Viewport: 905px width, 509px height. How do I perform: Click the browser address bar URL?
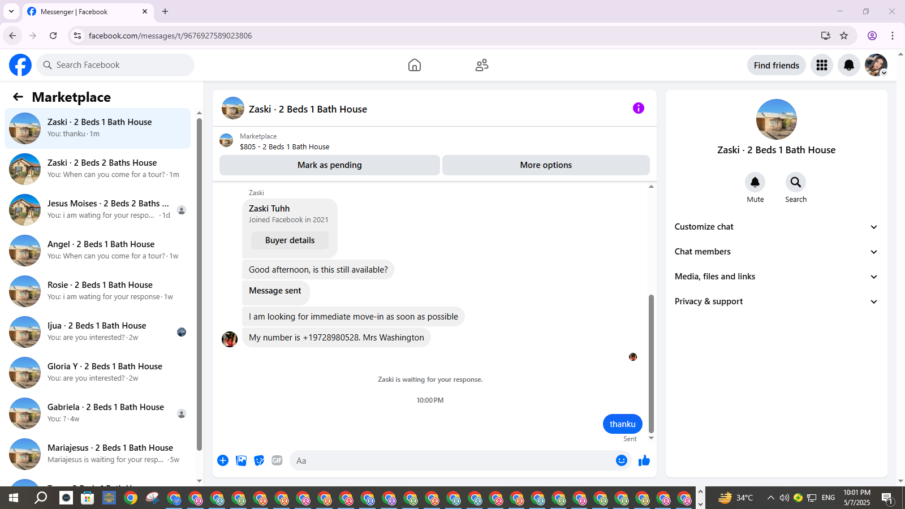click(x=170, y=36)
